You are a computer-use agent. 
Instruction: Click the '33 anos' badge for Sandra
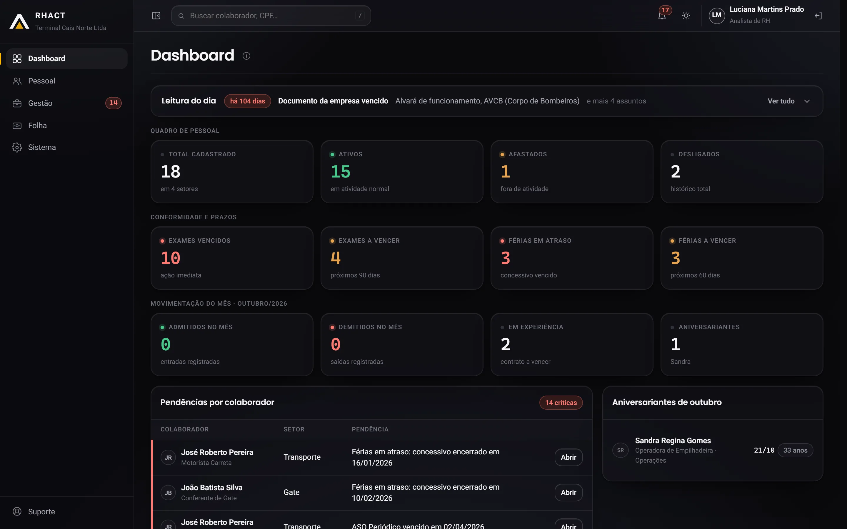tap(795, 450)
